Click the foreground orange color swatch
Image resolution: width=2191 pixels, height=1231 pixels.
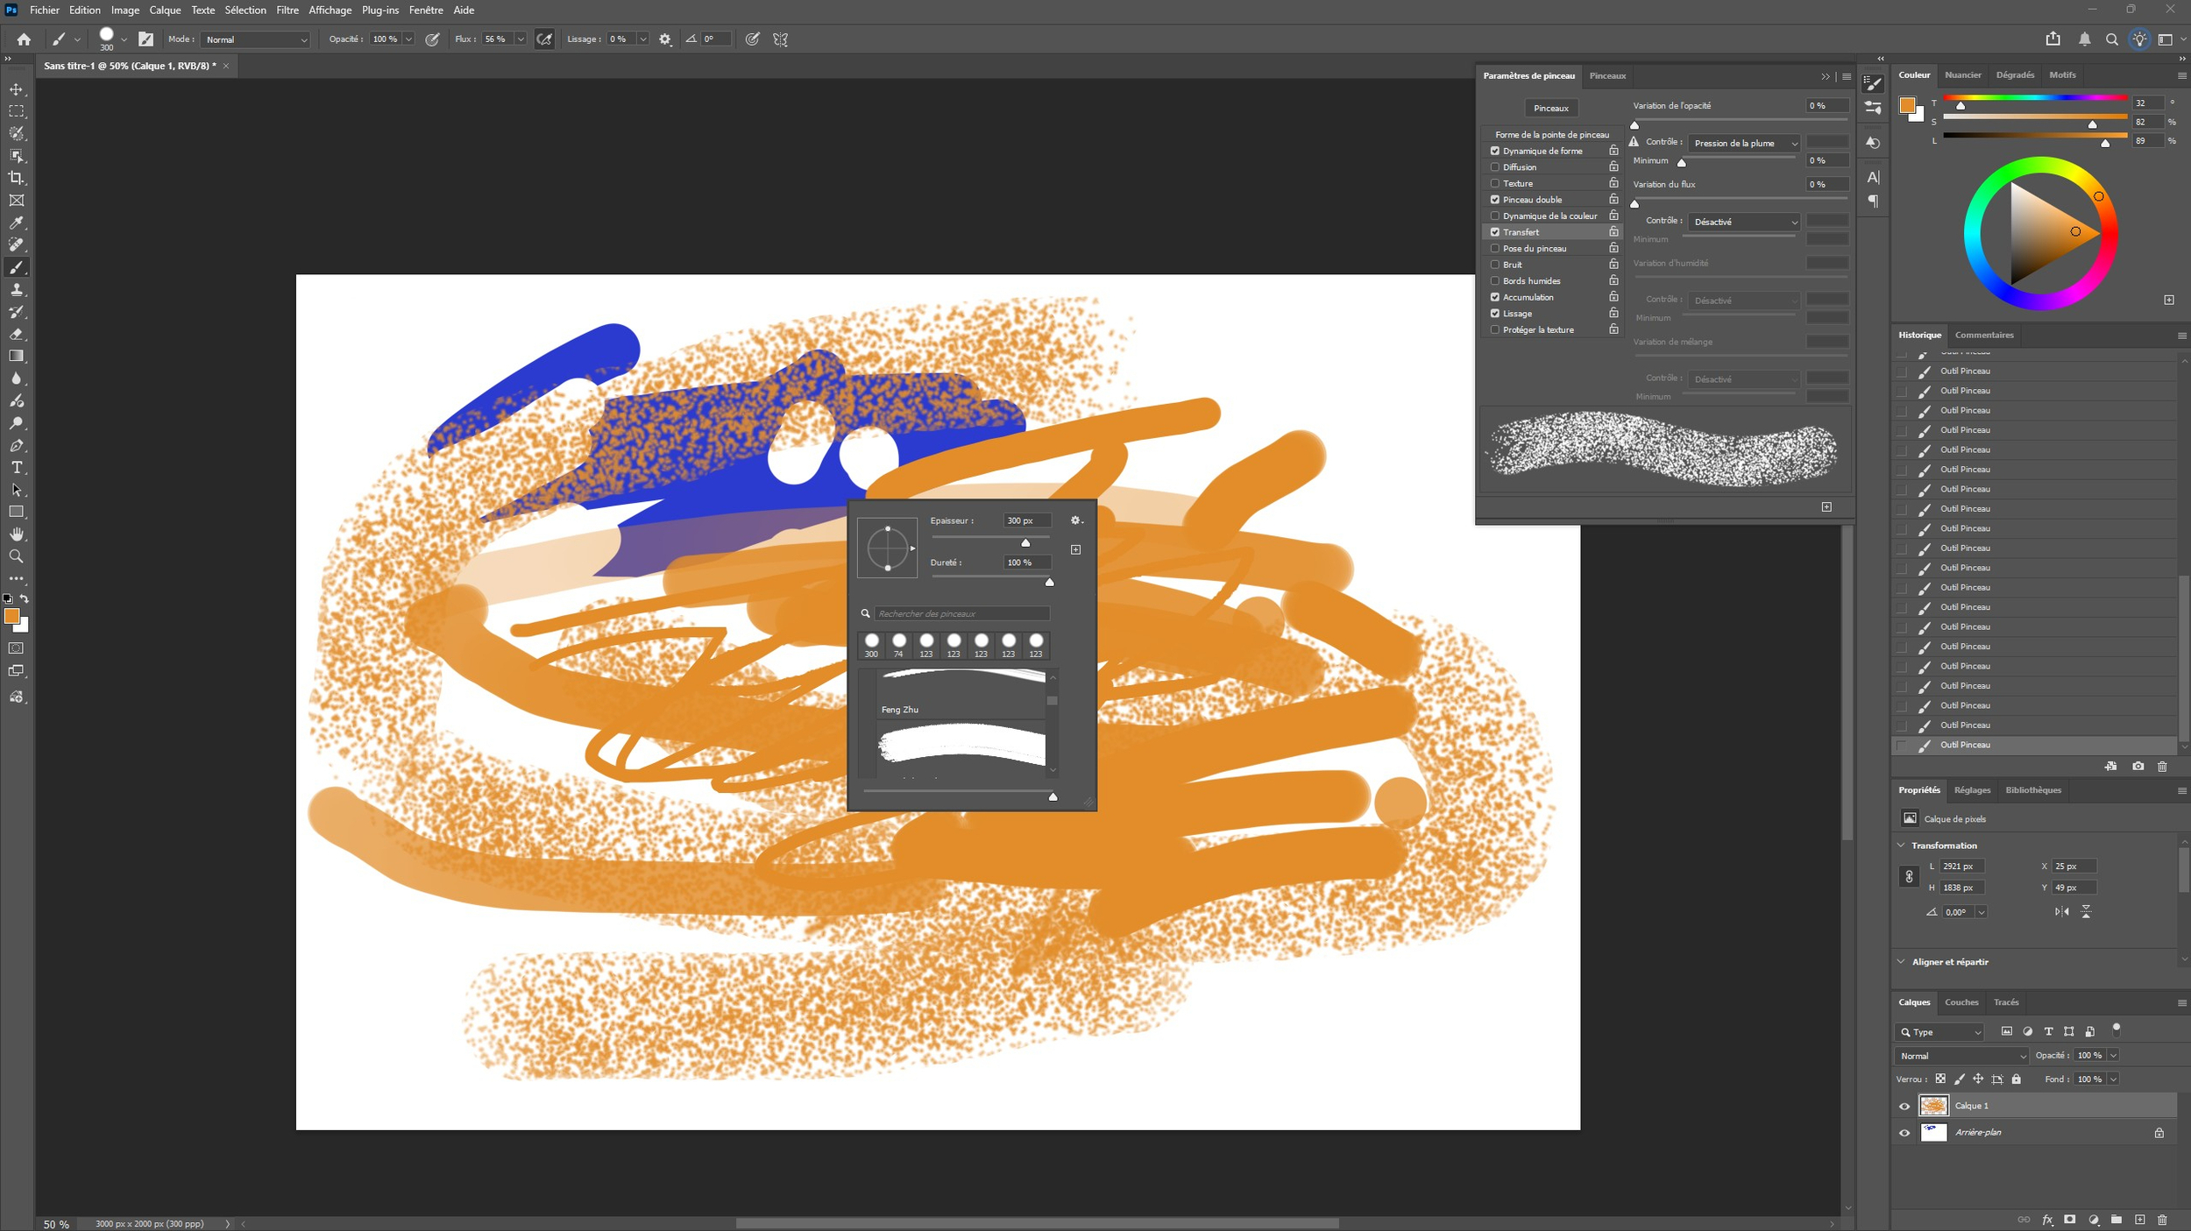point(11,617)
